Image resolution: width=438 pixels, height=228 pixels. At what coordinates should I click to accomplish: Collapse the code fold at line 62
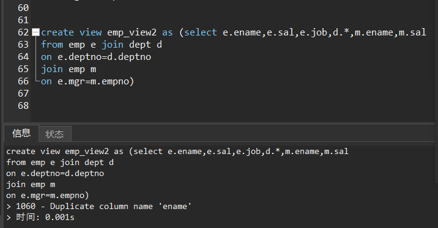click(x=35, y=32)
